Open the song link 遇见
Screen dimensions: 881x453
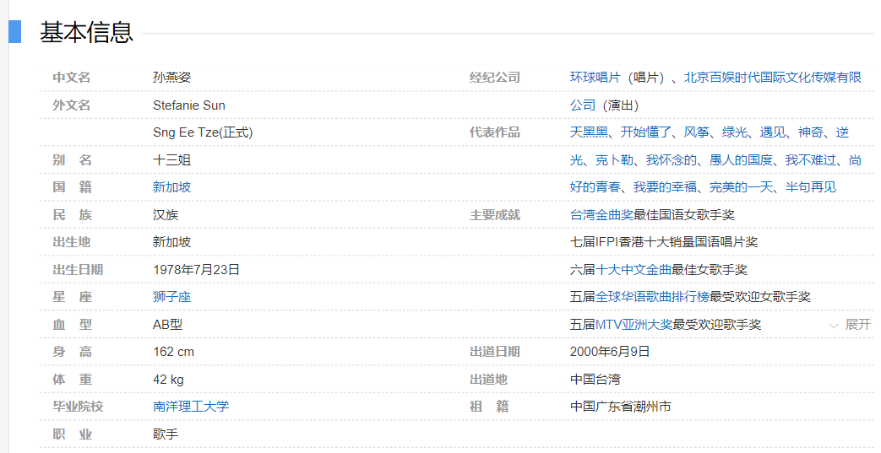(773, 132)
